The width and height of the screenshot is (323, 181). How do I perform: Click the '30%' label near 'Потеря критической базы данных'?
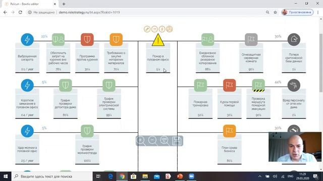click(x=278, y=37)
